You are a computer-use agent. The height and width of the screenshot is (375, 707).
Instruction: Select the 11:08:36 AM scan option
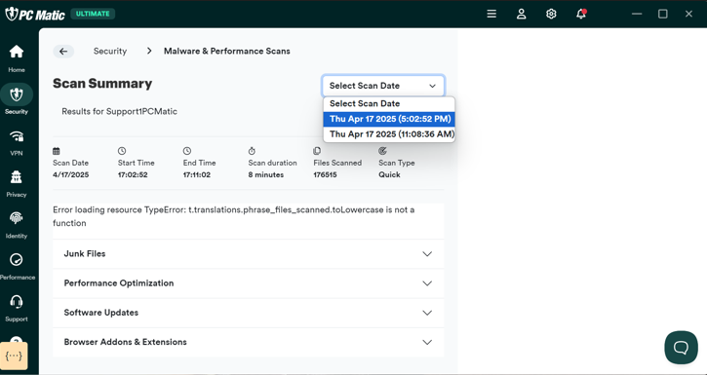coord(389,134)
